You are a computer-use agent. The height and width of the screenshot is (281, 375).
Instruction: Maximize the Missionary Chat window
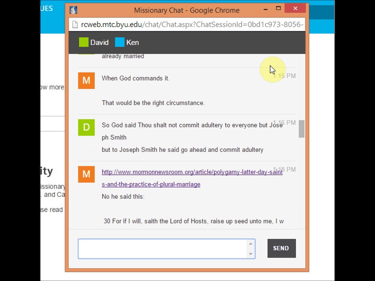click(x=278, y=8)
